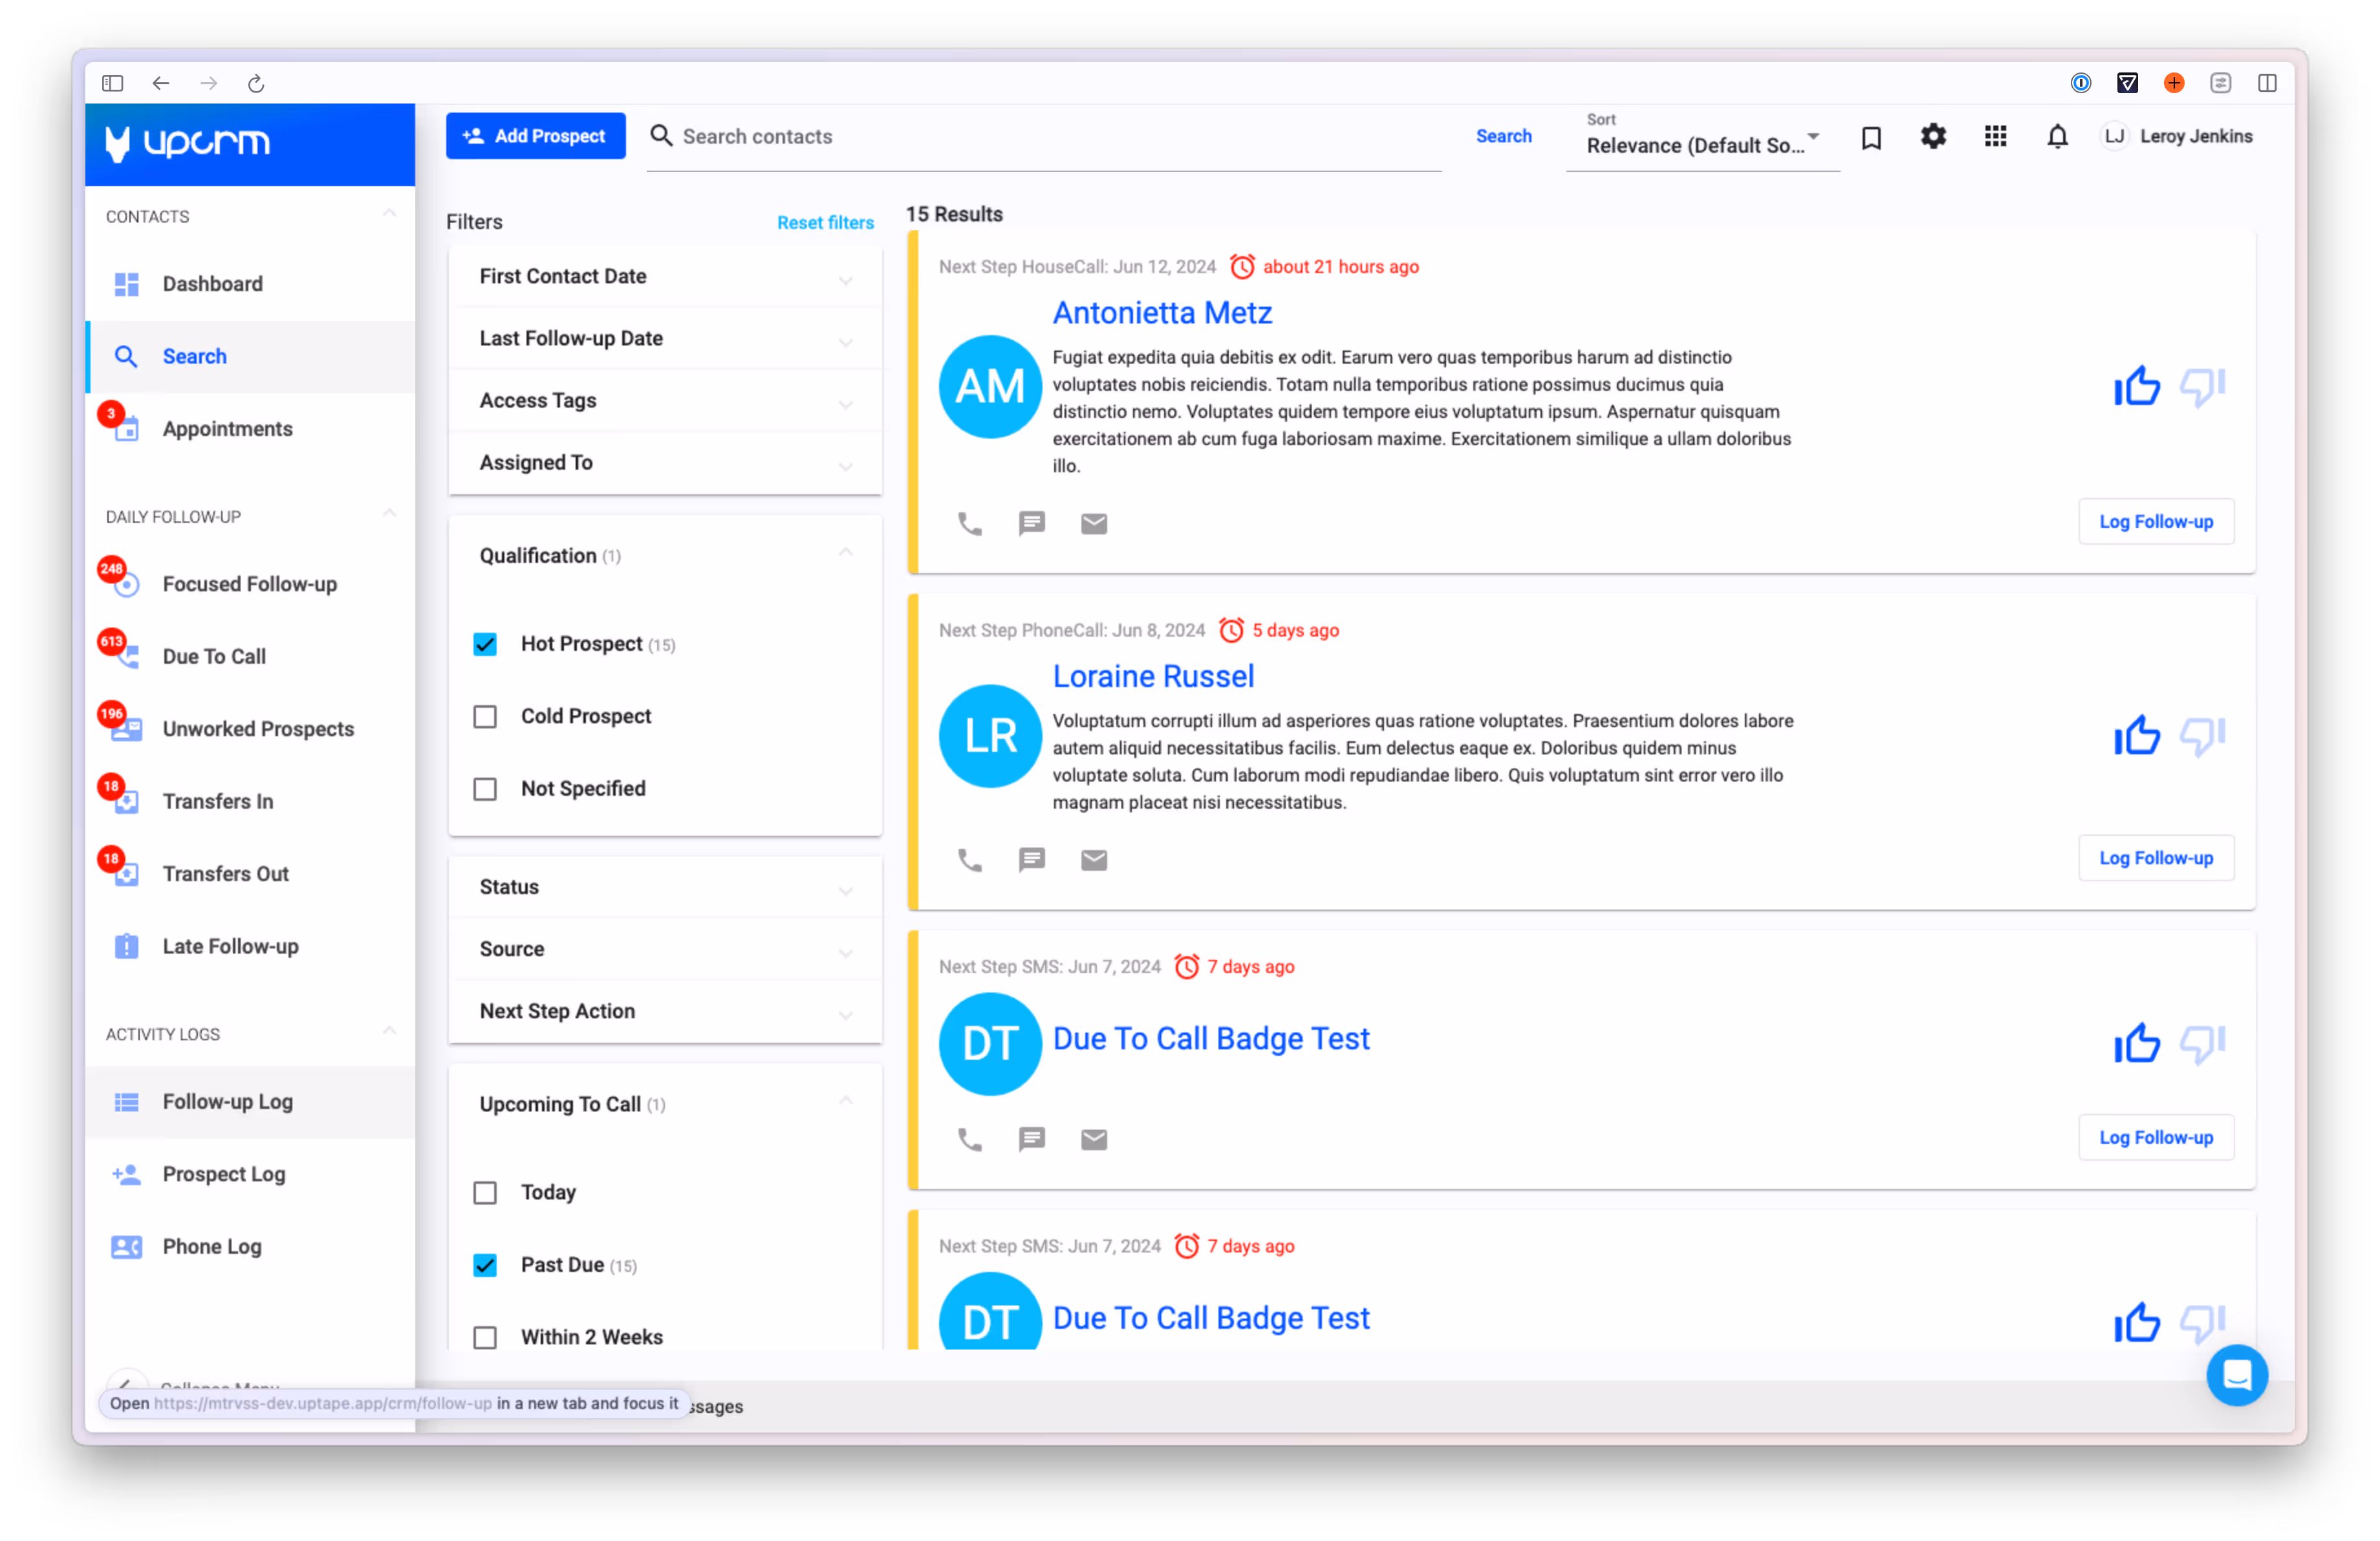Enable the Today upcoming call filter
This screenshot has height=1541, width=2380.
(x=485, y=1192)
